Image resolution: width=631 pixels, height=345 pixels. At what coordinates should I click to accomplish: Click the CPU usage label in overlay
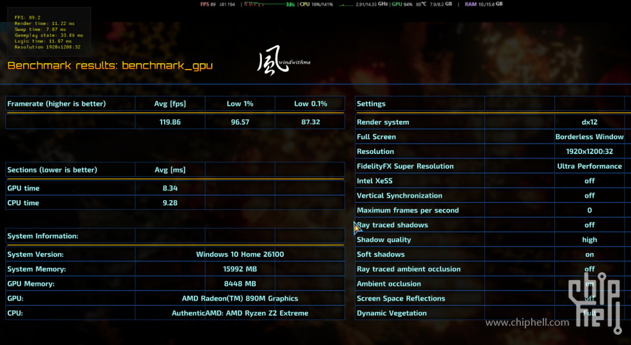coord(305,4)
